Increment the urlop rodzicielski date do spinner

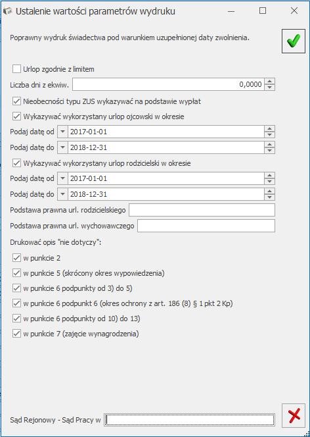pyautogui.click(x=269, y=191)
